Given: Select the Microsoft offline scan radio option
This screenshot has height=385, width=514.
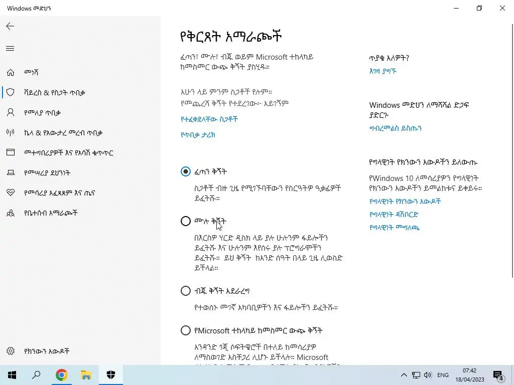Looking at the screenshot, I should (186, 330).
